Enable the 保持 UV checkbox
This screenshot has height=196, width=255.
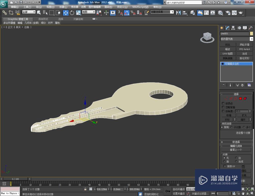(225, 166)
